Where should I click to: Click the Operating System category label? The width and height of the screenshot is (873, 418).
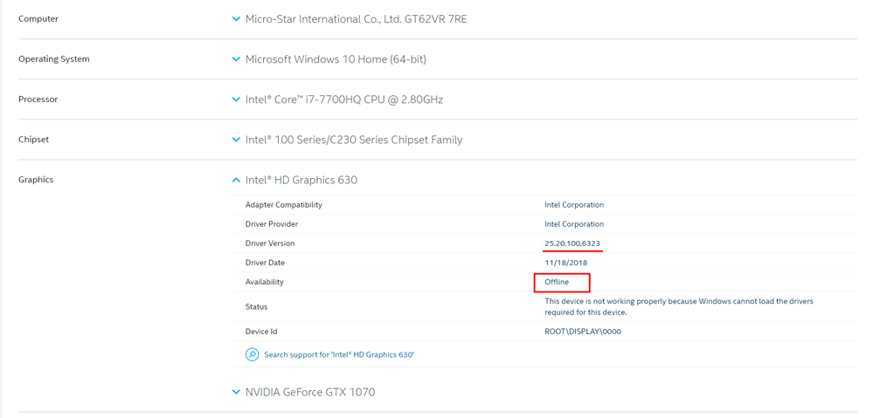(x=54, y=59)
